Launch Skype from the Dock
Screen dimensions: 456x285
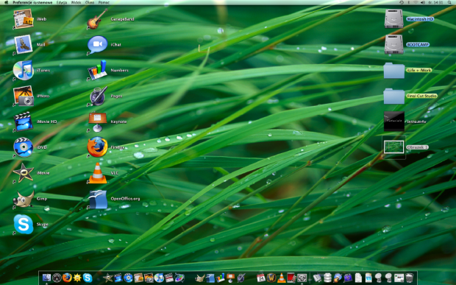point(88,278)
